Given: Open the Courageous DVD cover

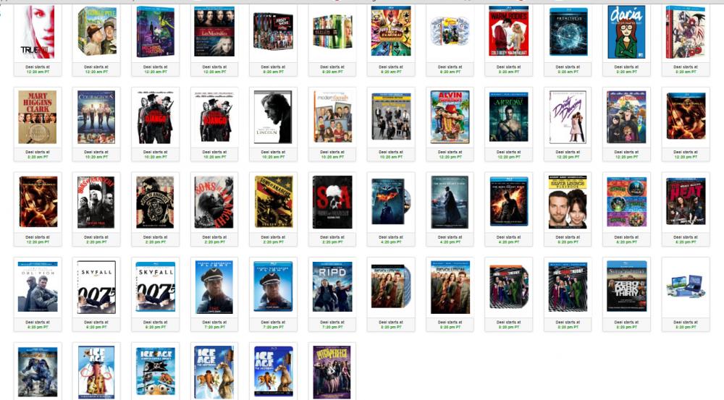Looking at the screenshot, I should 96,116.
